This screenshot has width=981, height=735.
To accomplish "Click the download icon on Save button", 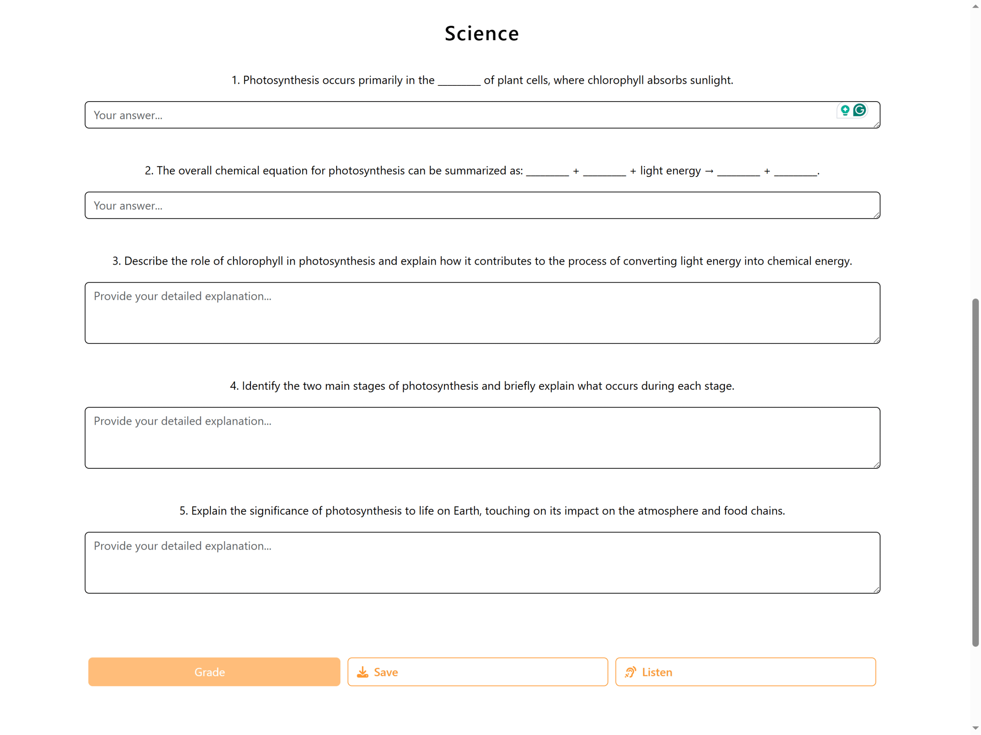I will [363, 672].
